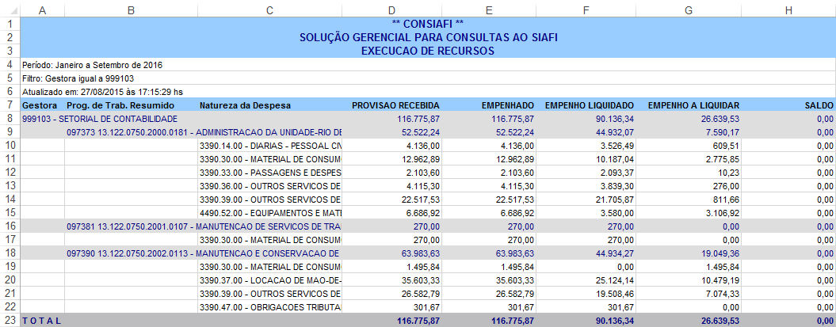Viewport: 836px width, 327px height.
Task: Click a liquidar value 276,00
Action: pos(689,185)
